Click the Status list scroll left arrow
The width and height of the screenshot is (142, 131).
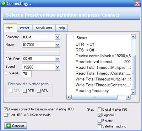click(x=69, y=97)
